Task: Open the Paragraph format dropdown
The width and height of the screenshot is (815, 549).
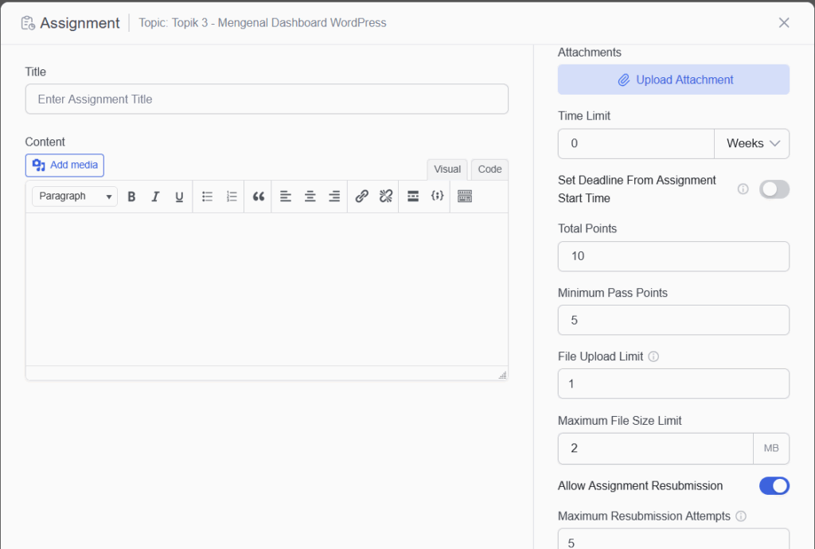Action: pyautogui.click(x=75, y=197)
